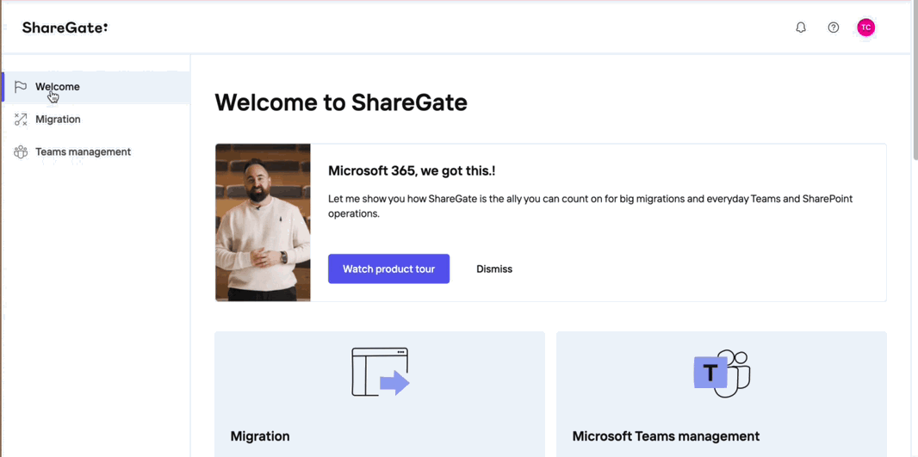Image resolution: width=918 pixels, height=457 pixels.
Task: Click the Welcome flag icon in sidebar
Action: point(21,87)
